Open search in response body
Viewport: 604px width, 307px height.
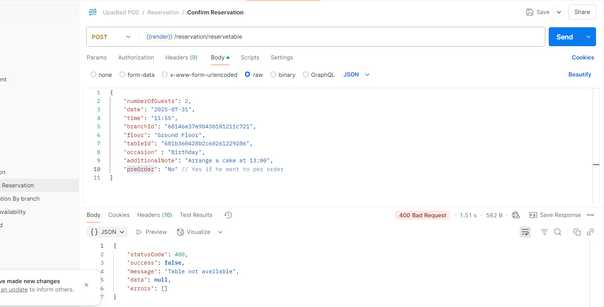pyautogui.click(x=557, y=232)
